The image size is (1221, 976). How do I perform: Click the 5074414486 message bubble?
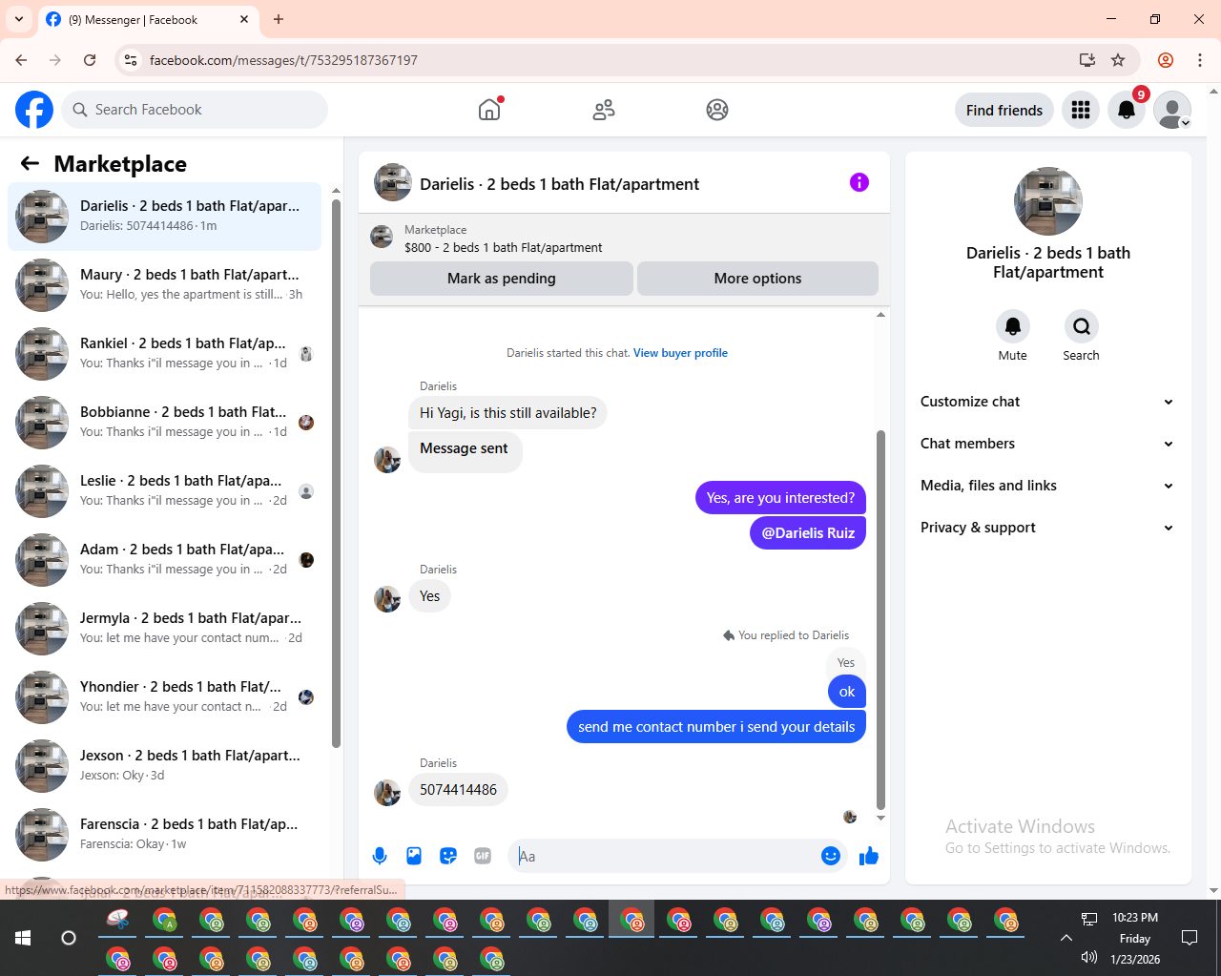[x=458, y=790]
